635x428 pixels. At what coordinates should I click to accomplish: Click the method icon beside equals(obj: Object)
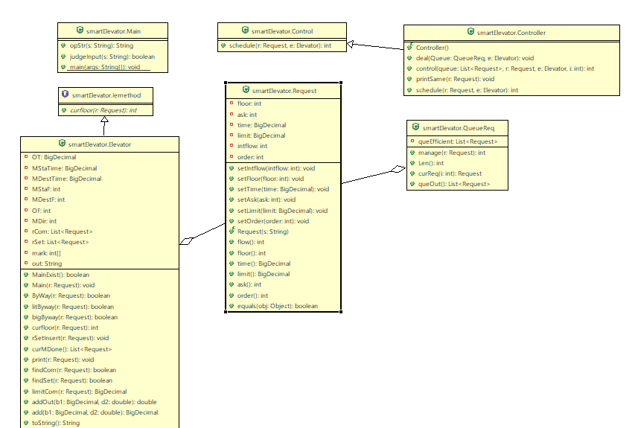tap(232, 306)
